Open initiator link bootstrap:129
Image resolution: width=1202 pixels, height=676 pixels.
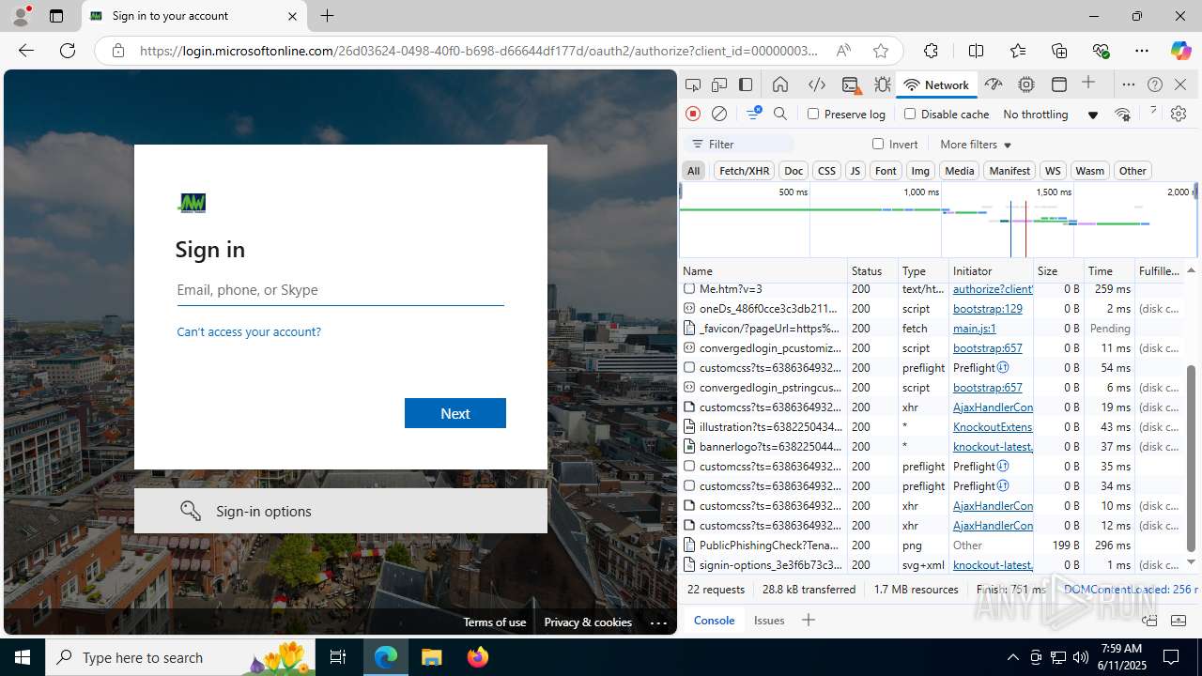(988, 308)
